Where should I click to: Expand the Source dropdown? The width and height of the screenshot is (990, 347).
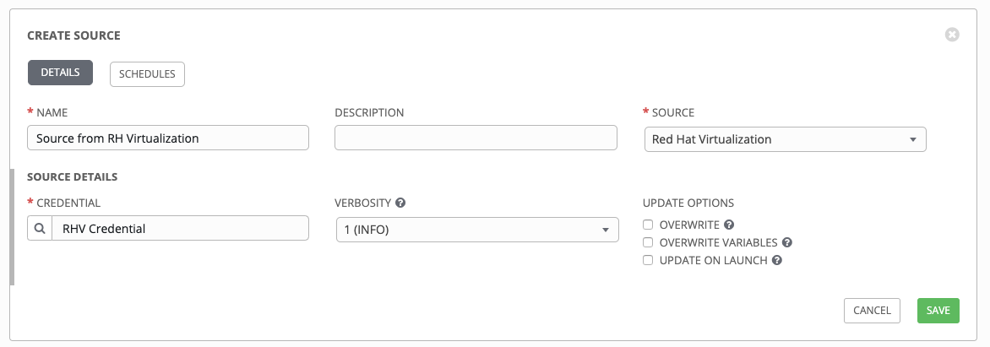(784, 139)
